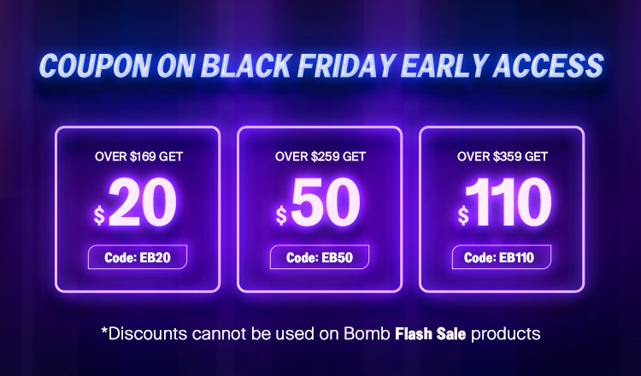Click the "OVER $169 GET" text
This screenshot has width=641, height=376.
[x=138, y=156]
